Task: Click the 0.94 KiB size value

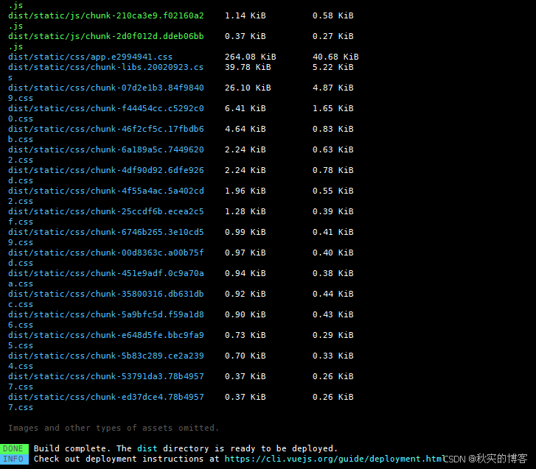Action: coord(245,273)
